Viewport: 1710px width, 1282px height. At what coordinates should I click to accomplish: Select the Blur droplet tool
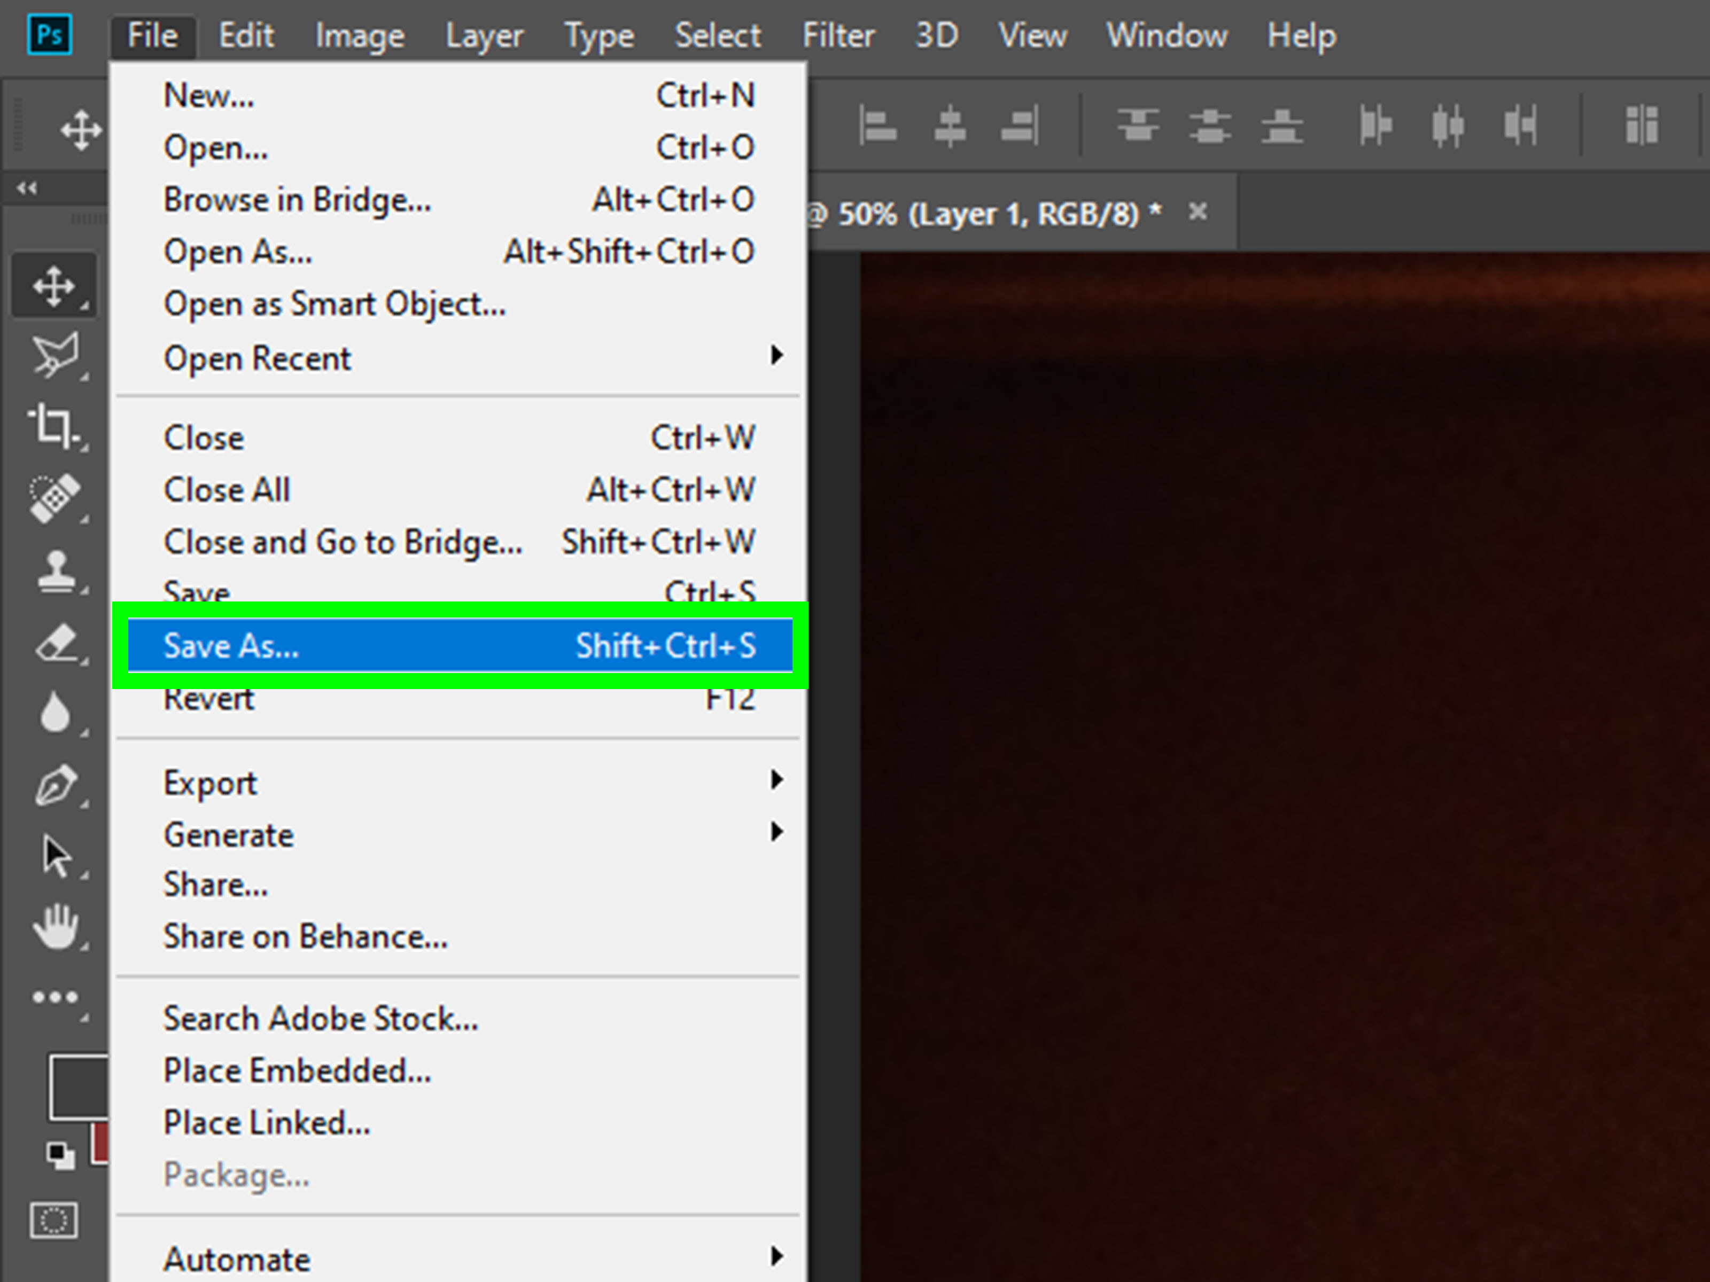[55, 712]
